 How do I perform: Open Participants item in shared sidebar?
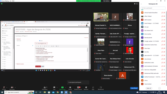pyautogui.click(x=5, y=31)
